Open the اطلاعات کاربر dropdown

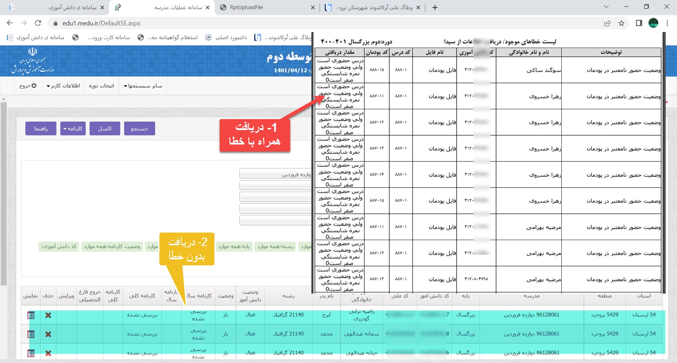[x=63, y=86]
